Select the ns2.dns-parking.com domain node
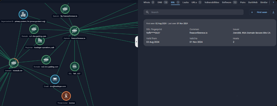277x106 pixels. (x=46, y=60)
